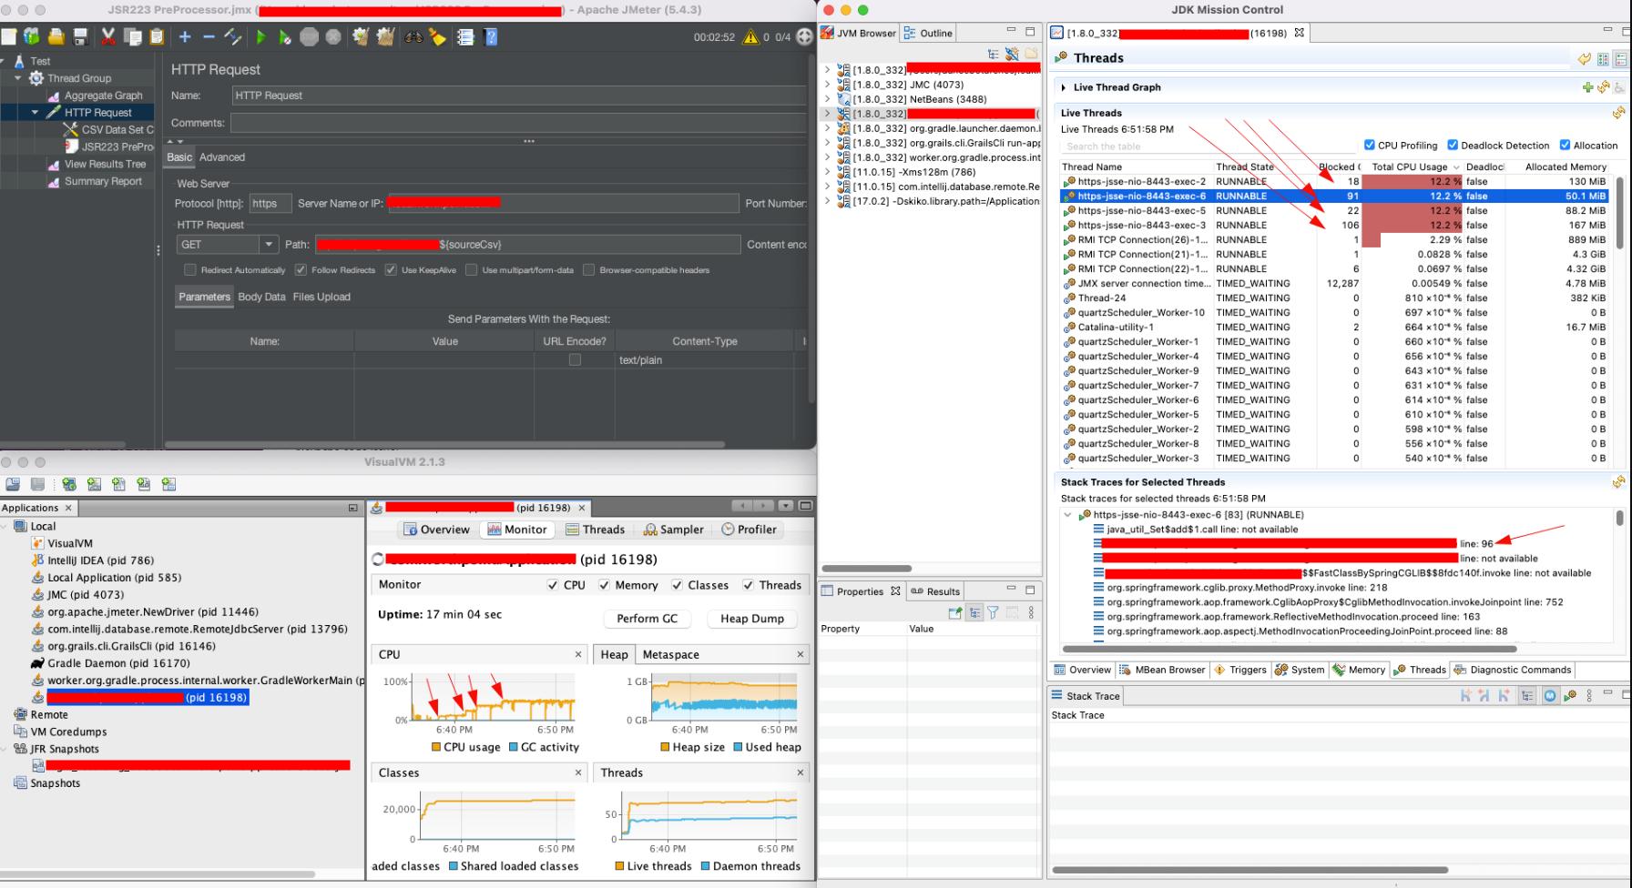Click the Clear gear-broom icon in JMeter
The height and width of the screenshot is (888, 1632).
point(361,36)
